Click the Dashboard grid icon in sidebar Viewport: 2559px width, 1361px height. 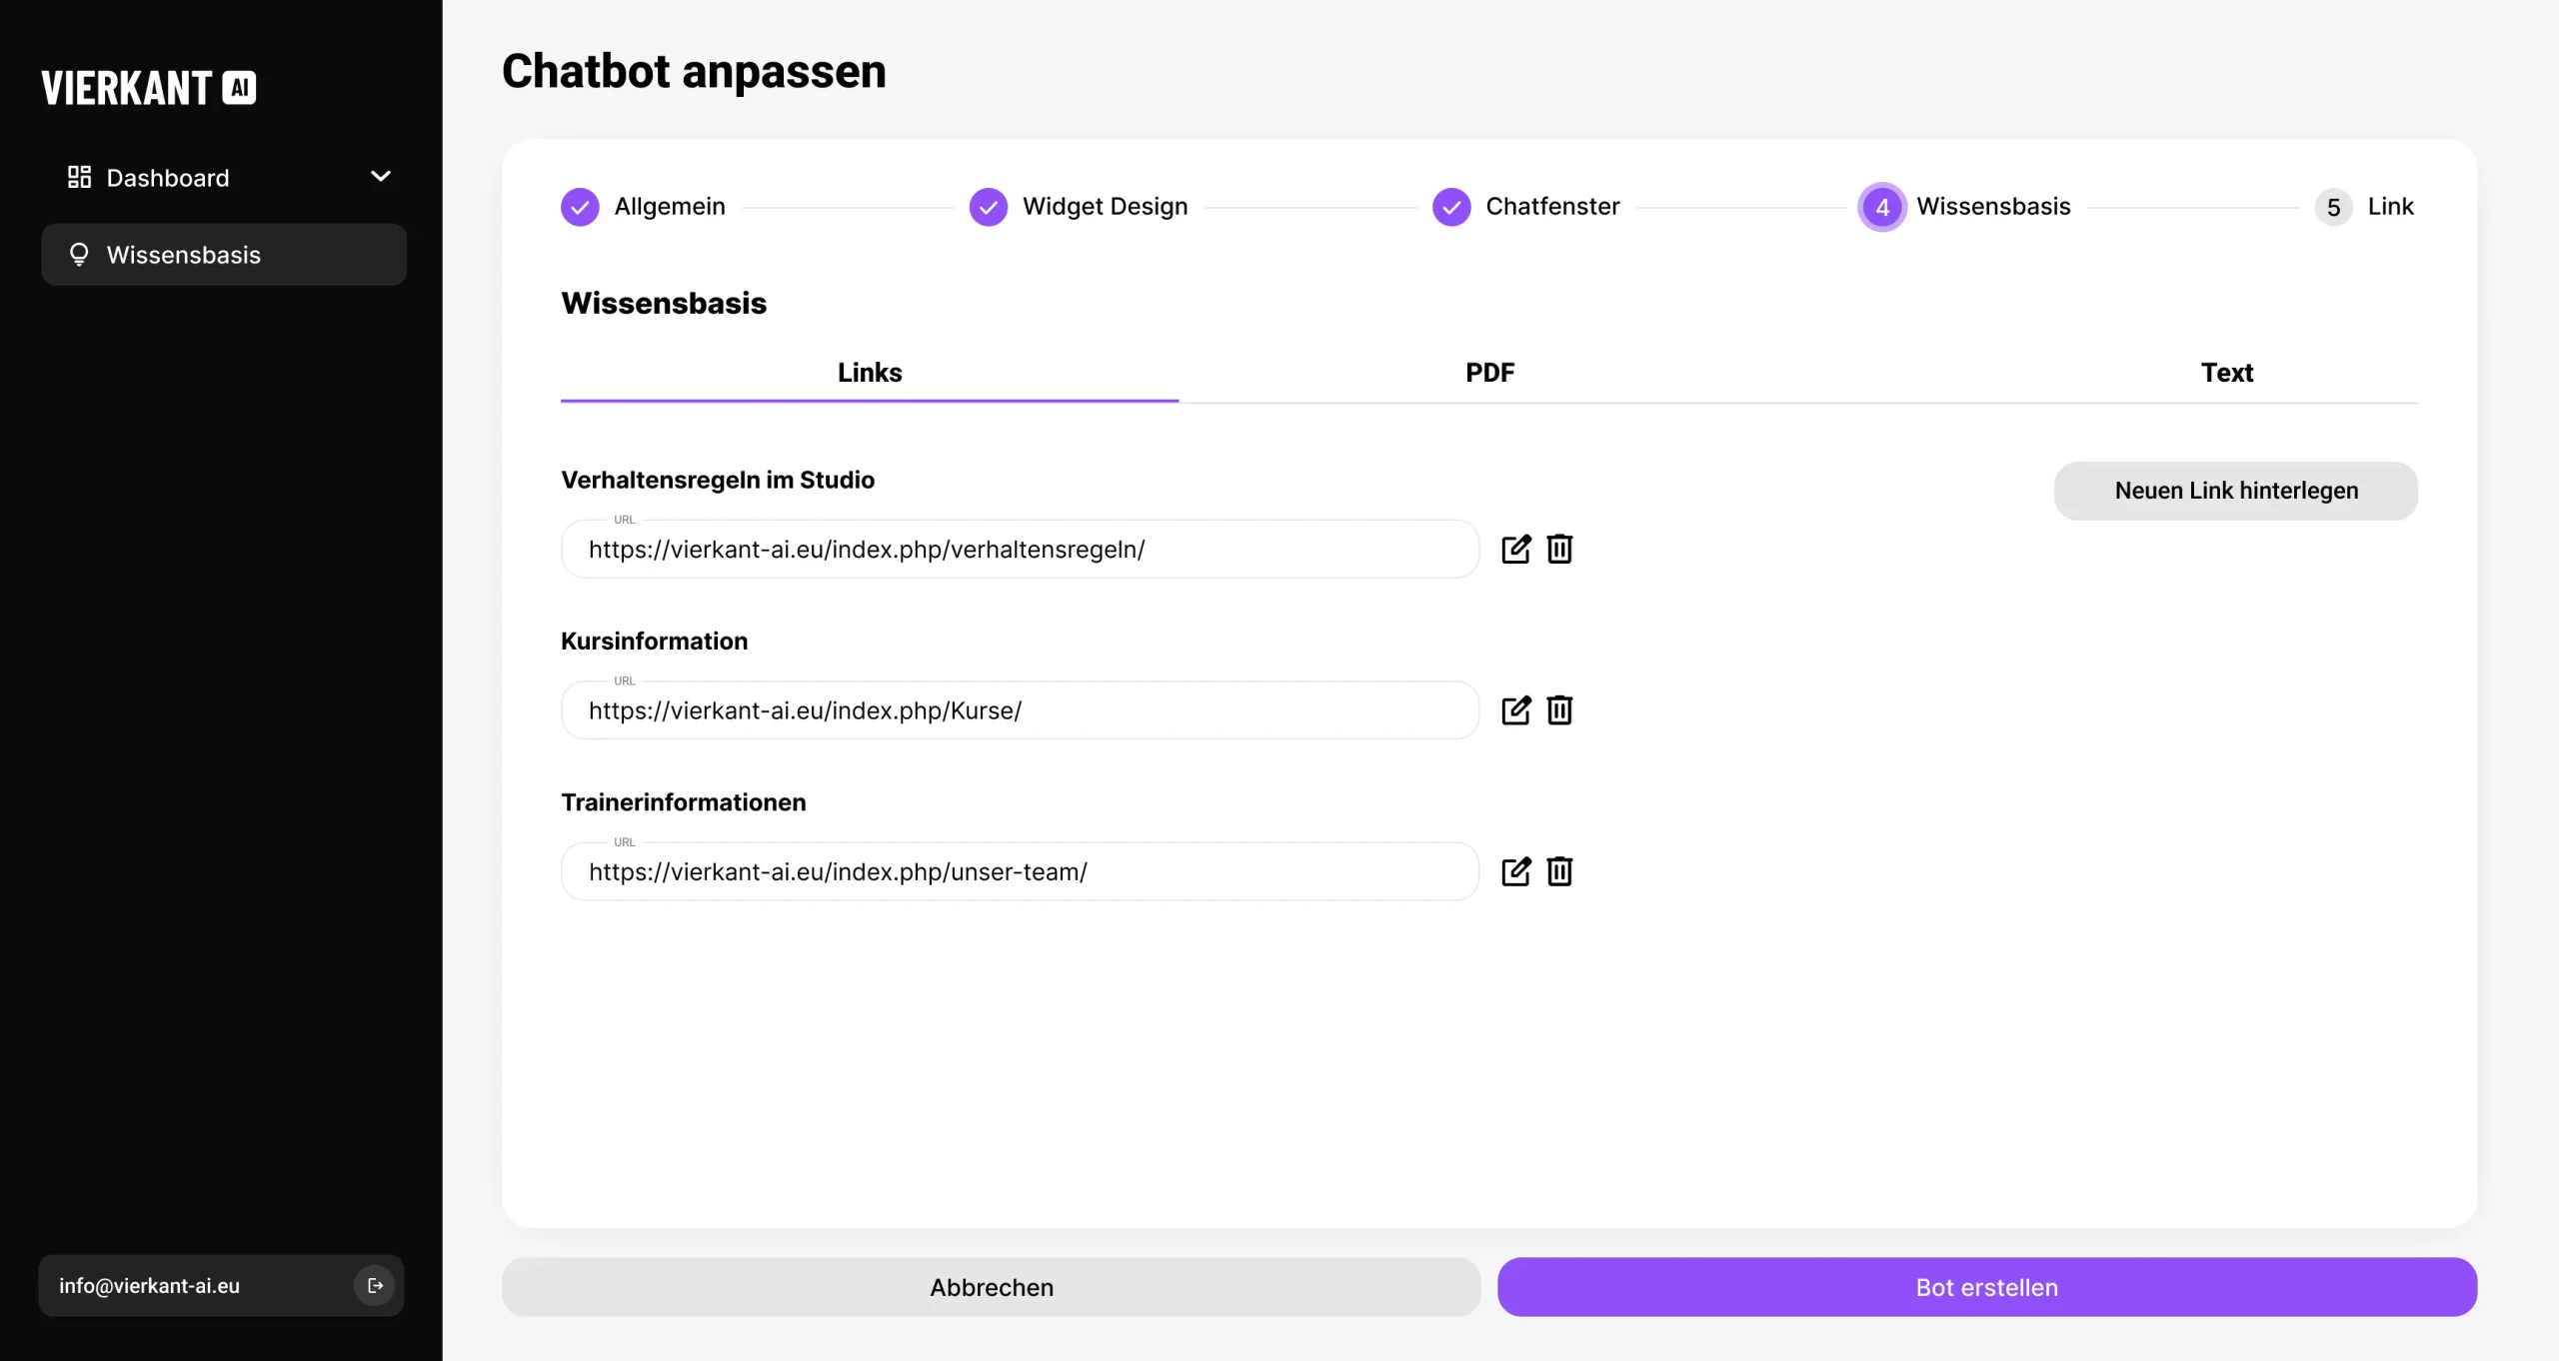pos(80,177)
